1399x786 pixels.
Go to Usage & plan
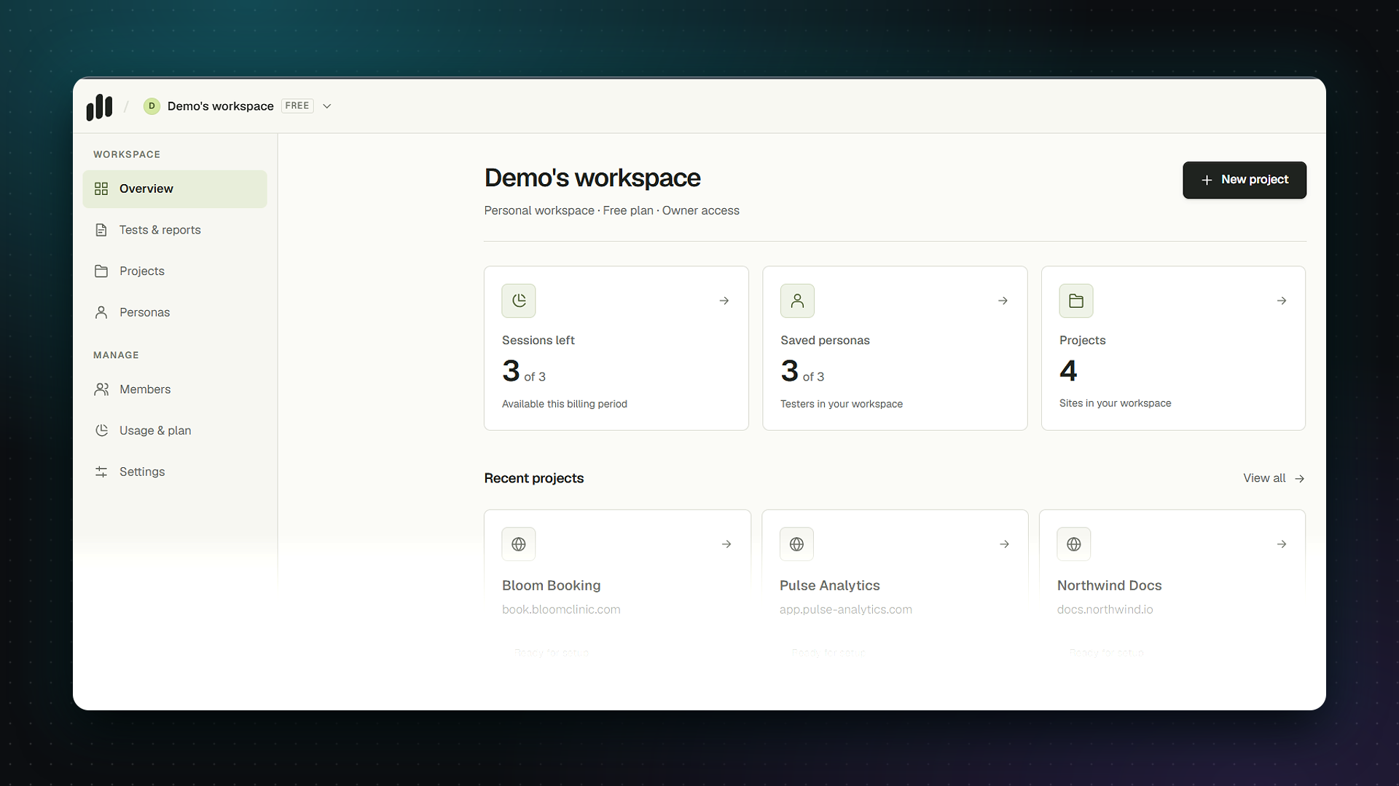[175, 431]
